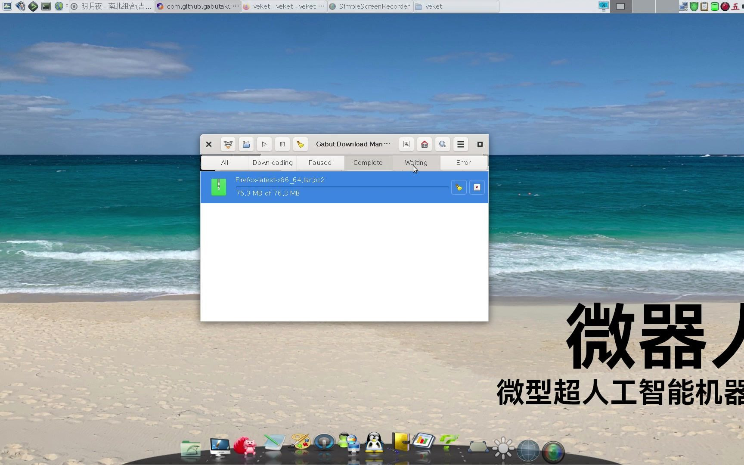
Task: Open the search magnifier icon in the toolbar
Action: coord(442,144)
